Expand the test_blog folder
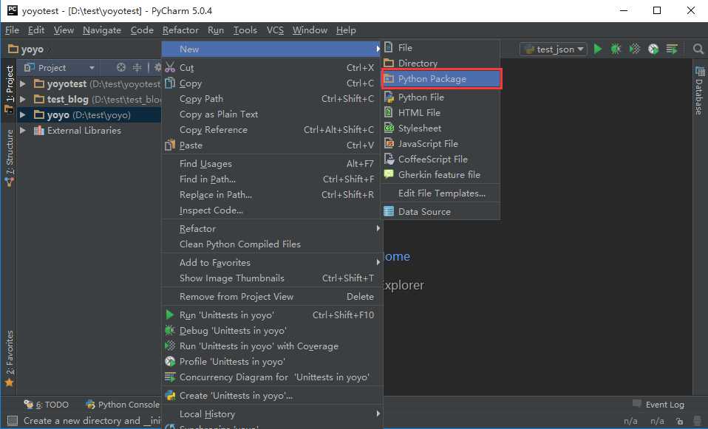The height and width of the screenshot is (429, 708). point(23,99)
